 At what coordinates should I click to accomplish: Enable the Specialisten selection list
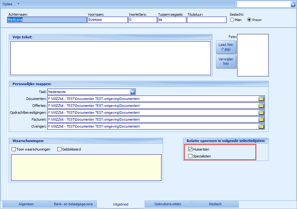click(x=190, y=156)
